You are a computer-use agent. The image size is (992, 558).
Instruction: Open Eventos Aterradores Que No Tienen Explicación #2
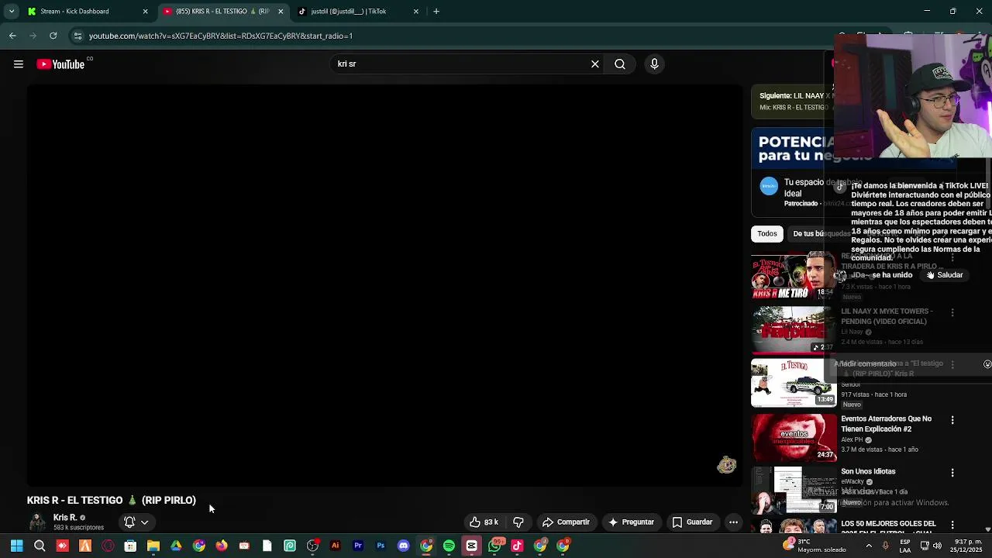(x=887, y=424)
